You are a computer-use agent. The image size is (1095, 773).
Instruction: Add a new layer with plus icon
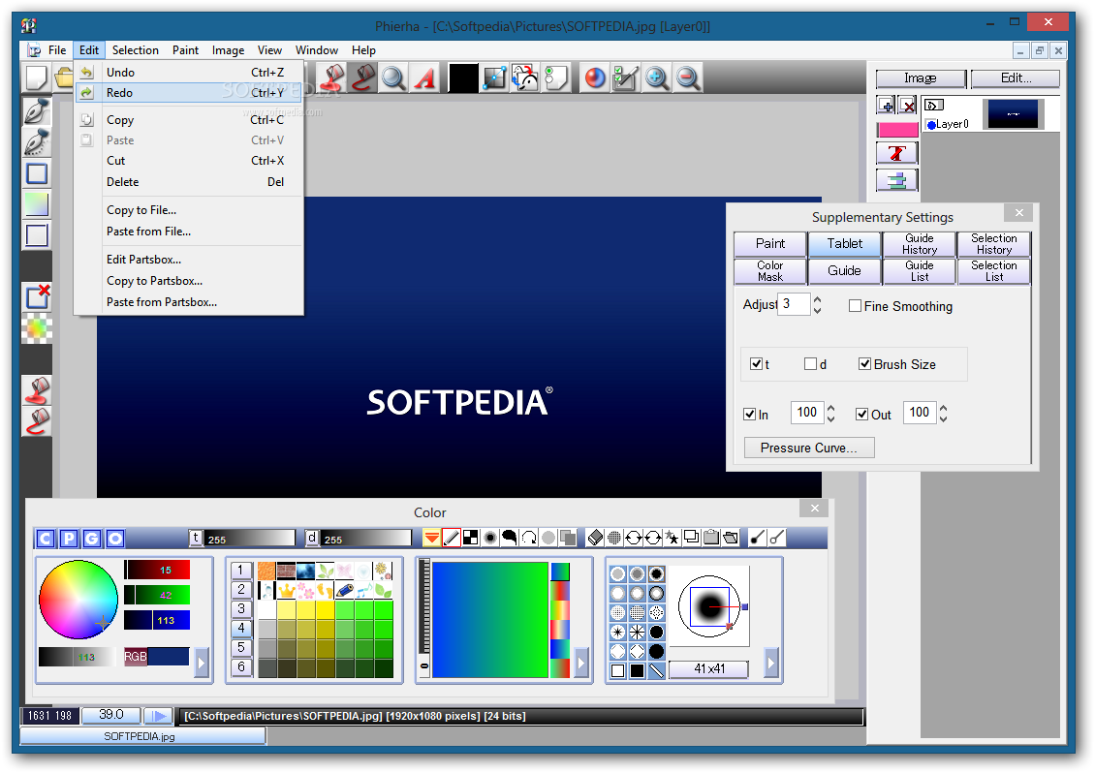[887, 106]
